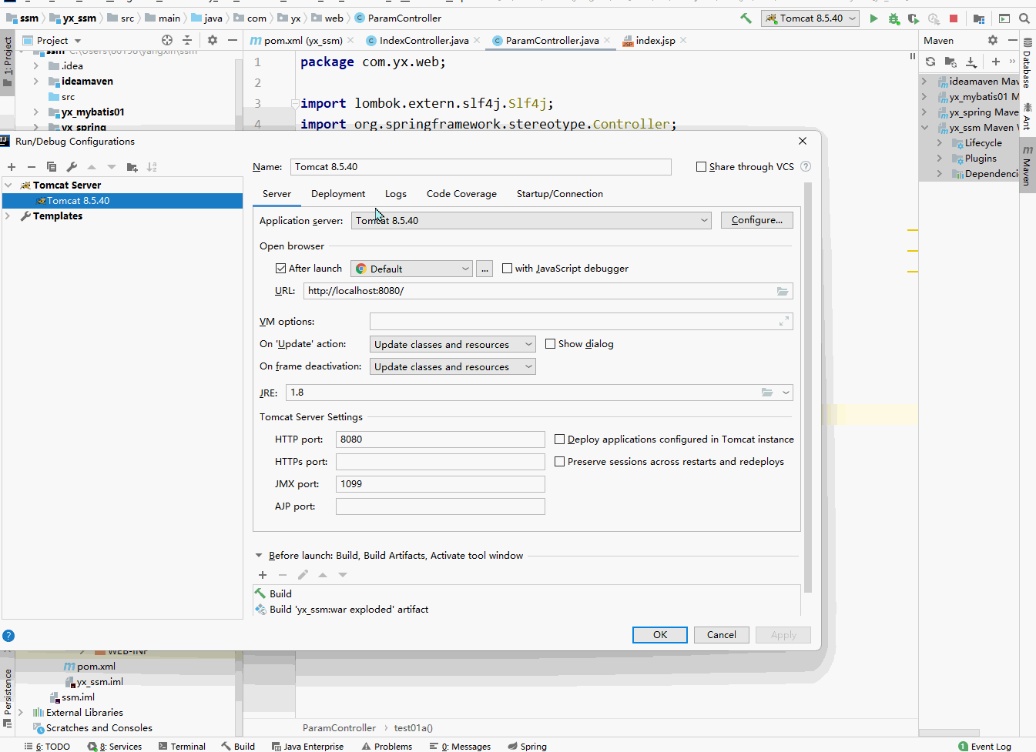Reimport Maven projects with refresh icon
The width and height of the screenshot is (1036, 752).
(x=930, y=62)
